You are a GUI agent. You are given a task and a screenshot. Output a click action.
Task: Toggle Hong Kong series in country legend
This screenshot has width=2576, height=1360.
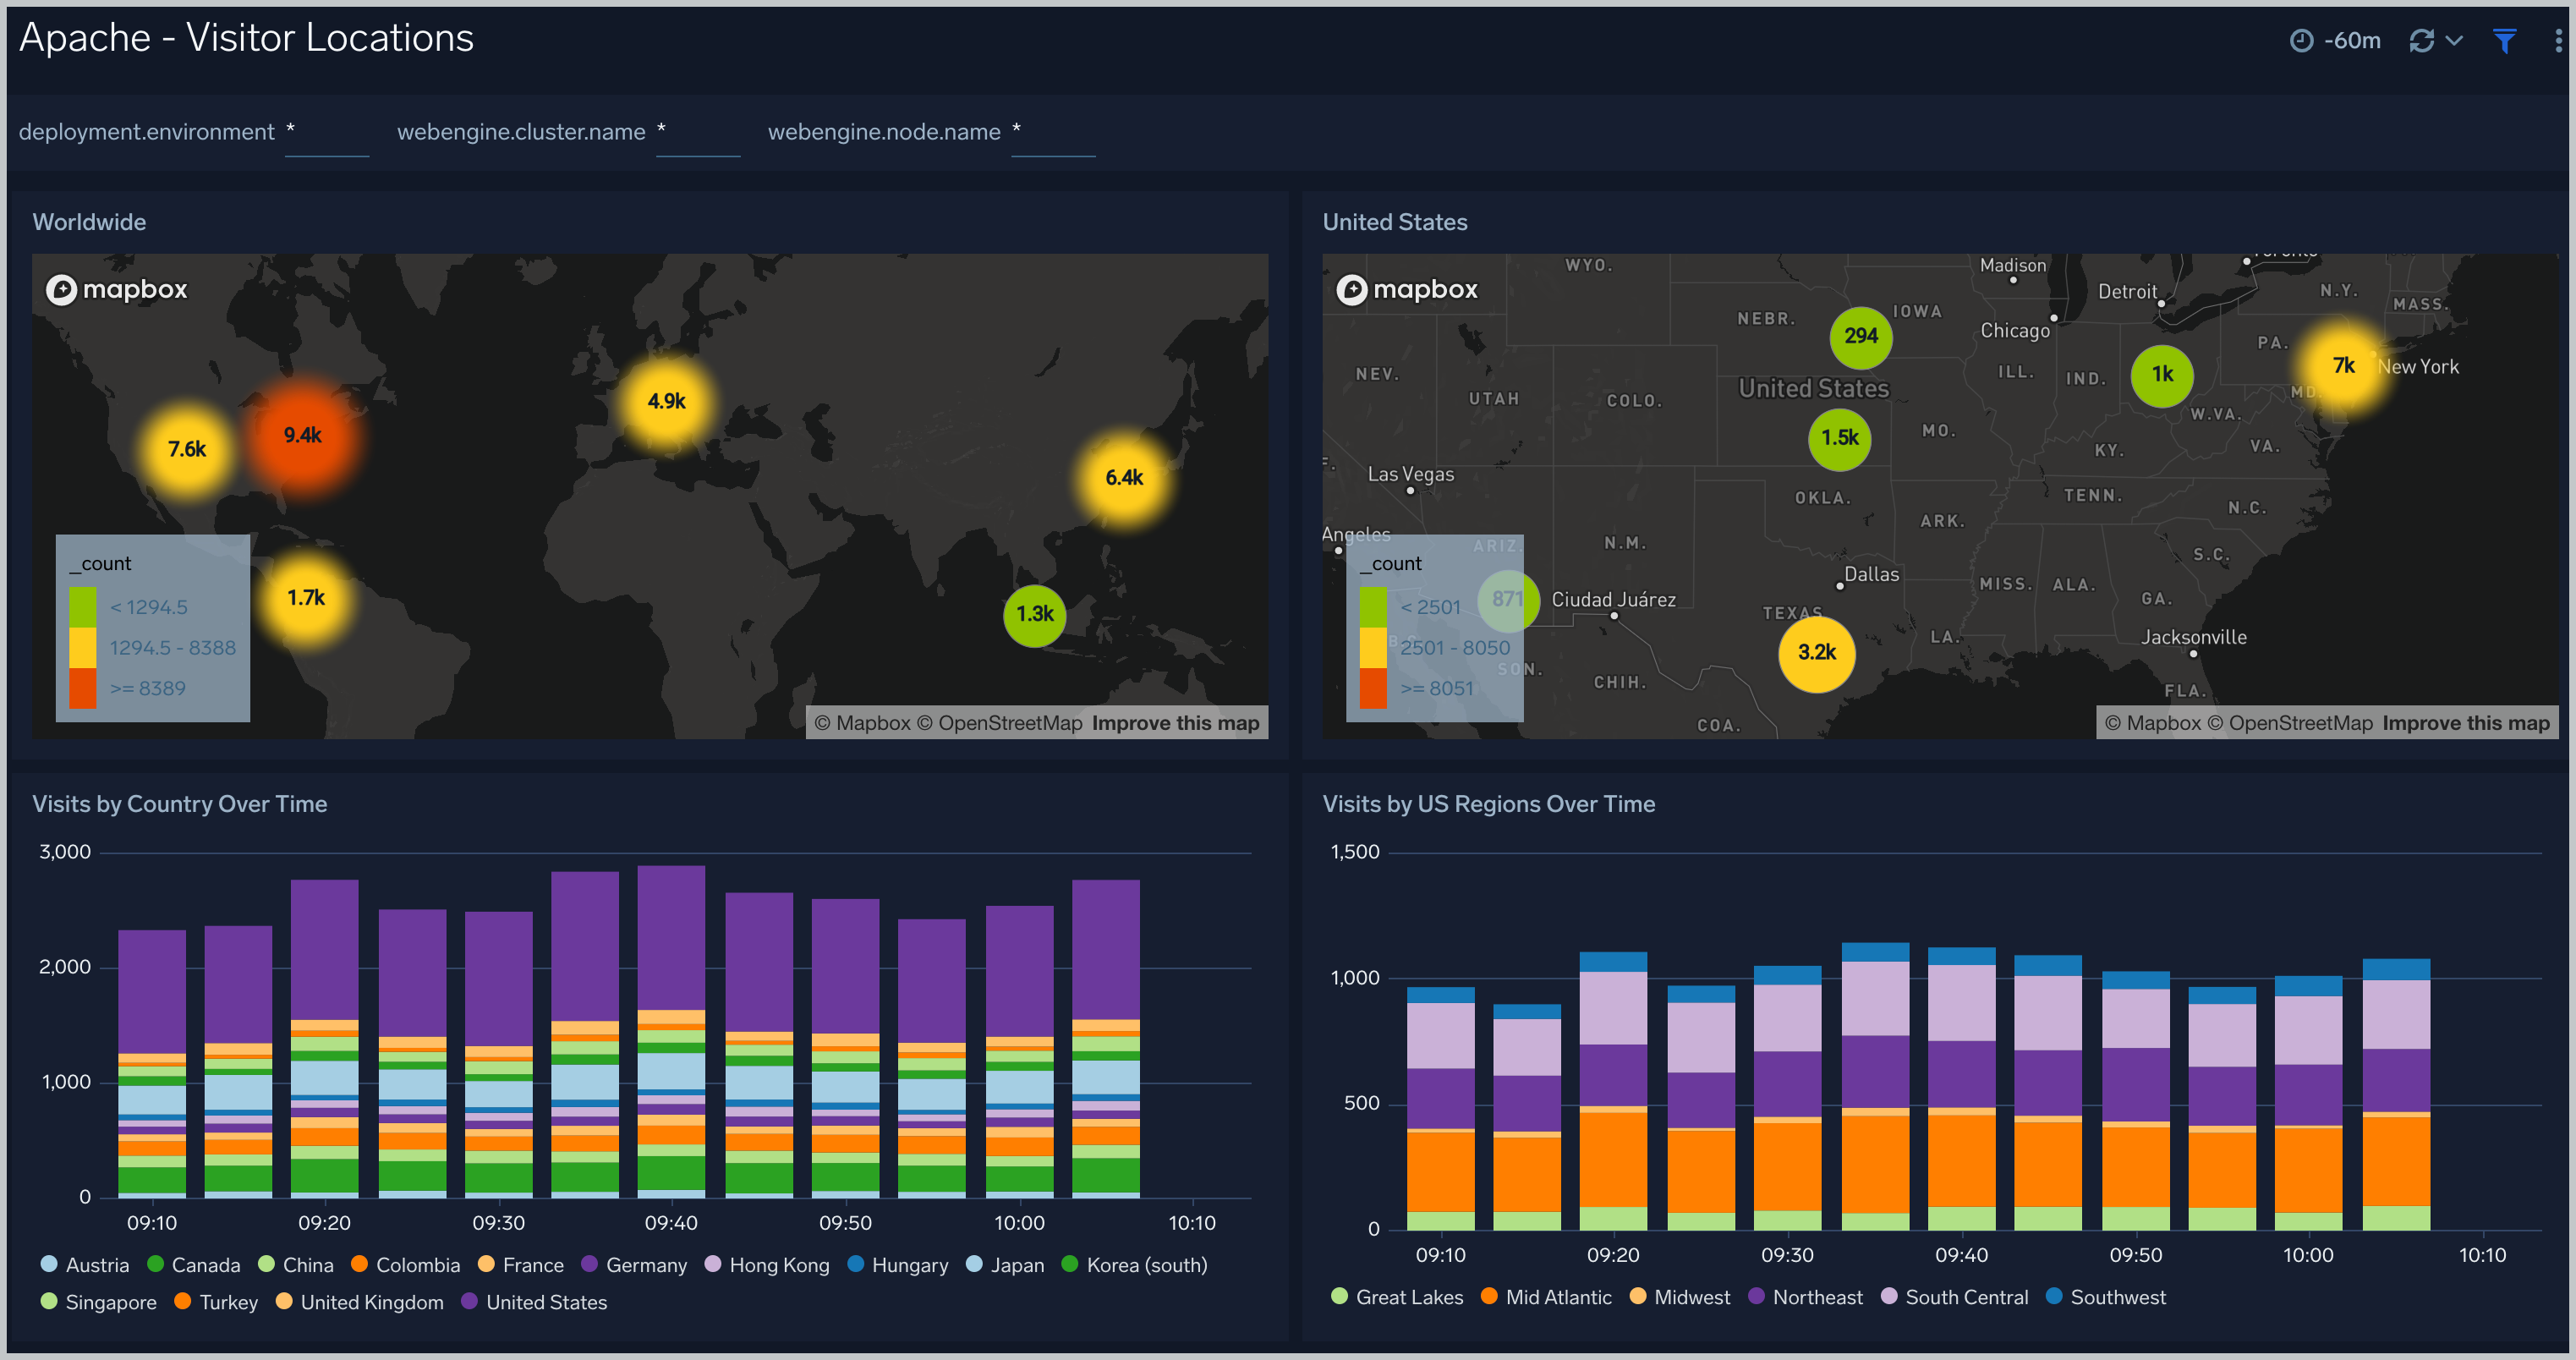767,1265
